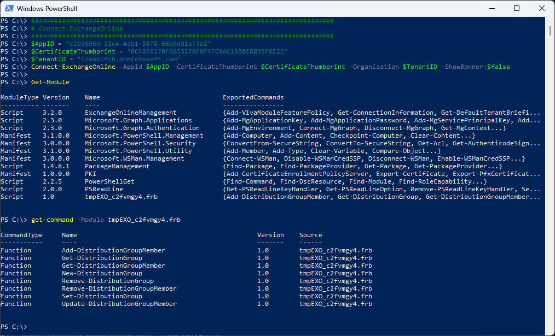Click the PowerShellGet module name
Viewport: 555px width, 336px height.
[x=109, y=181]
